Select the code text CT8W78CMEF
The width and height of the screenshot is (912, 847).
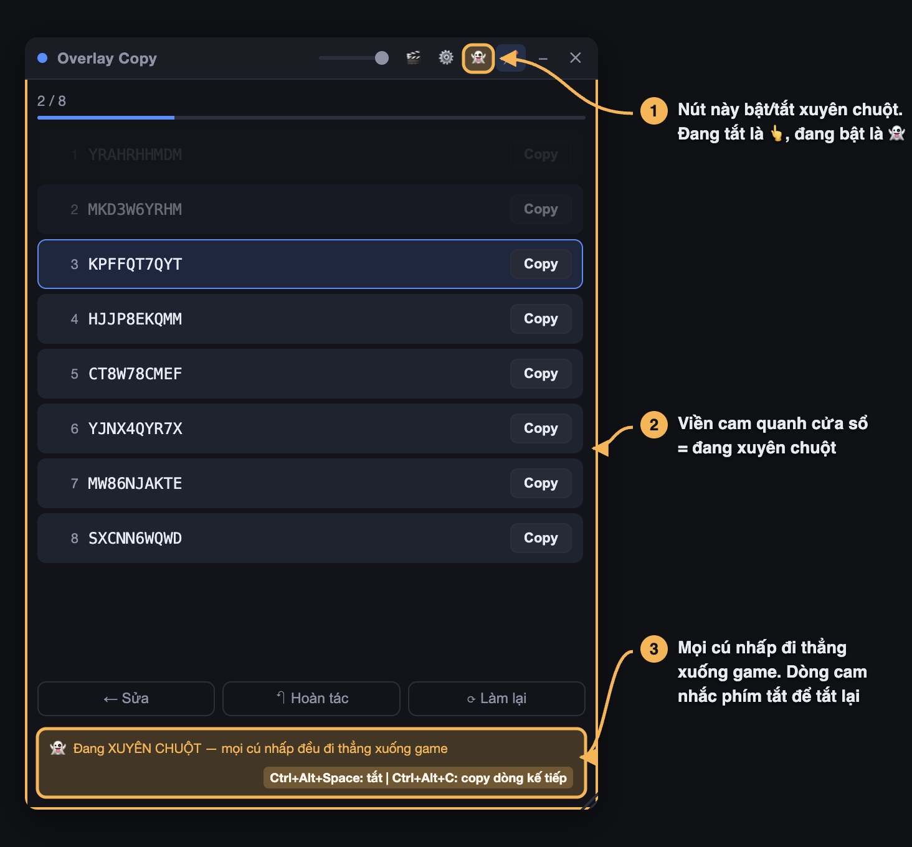135,374
